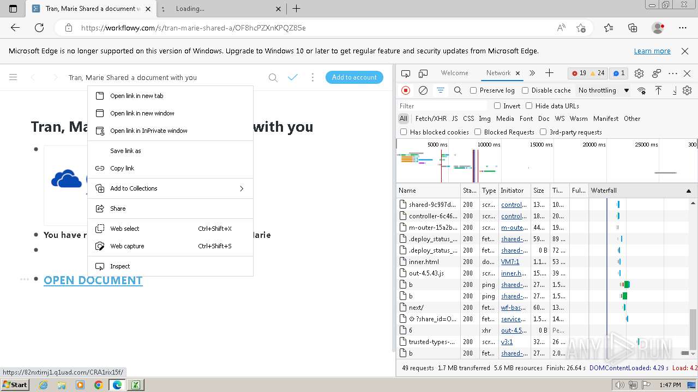The width and height of the screenshot is (698, 392).
Task: Clear the network log
Action: tap(423, 90)
